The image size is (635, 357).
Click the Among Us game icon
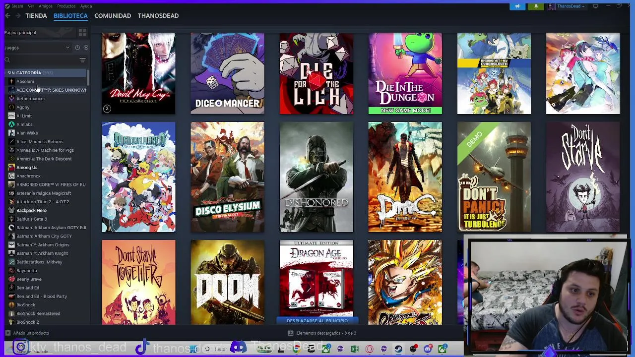tap(11, 168)
